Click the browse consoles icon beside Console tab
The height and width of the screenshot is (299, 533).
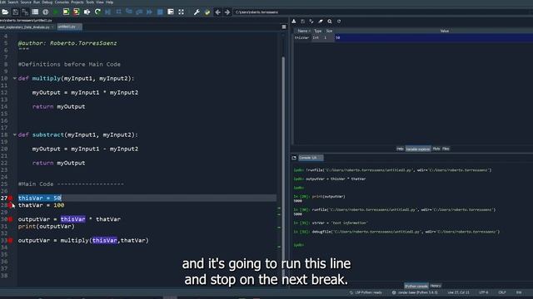pos(294,158)
